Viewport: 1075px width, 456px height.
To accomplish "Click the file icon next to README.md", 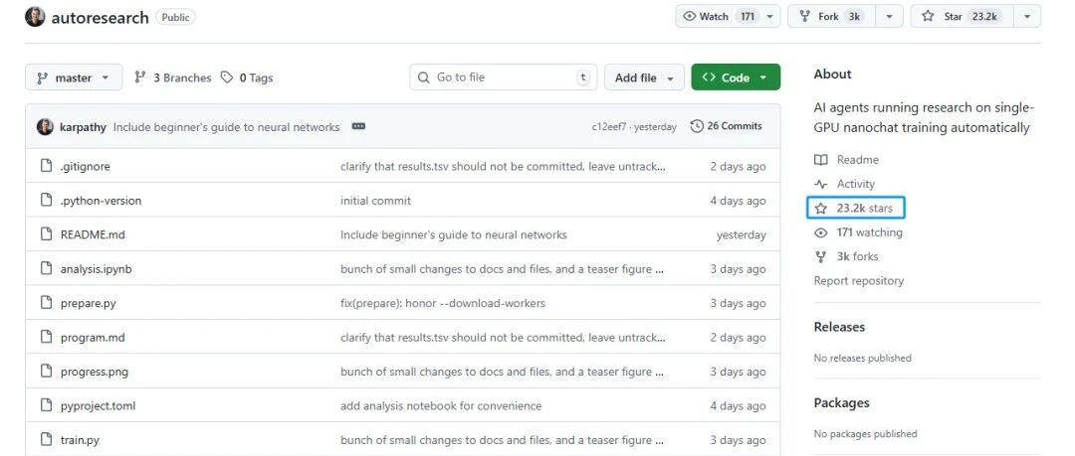I will (46, 234).
